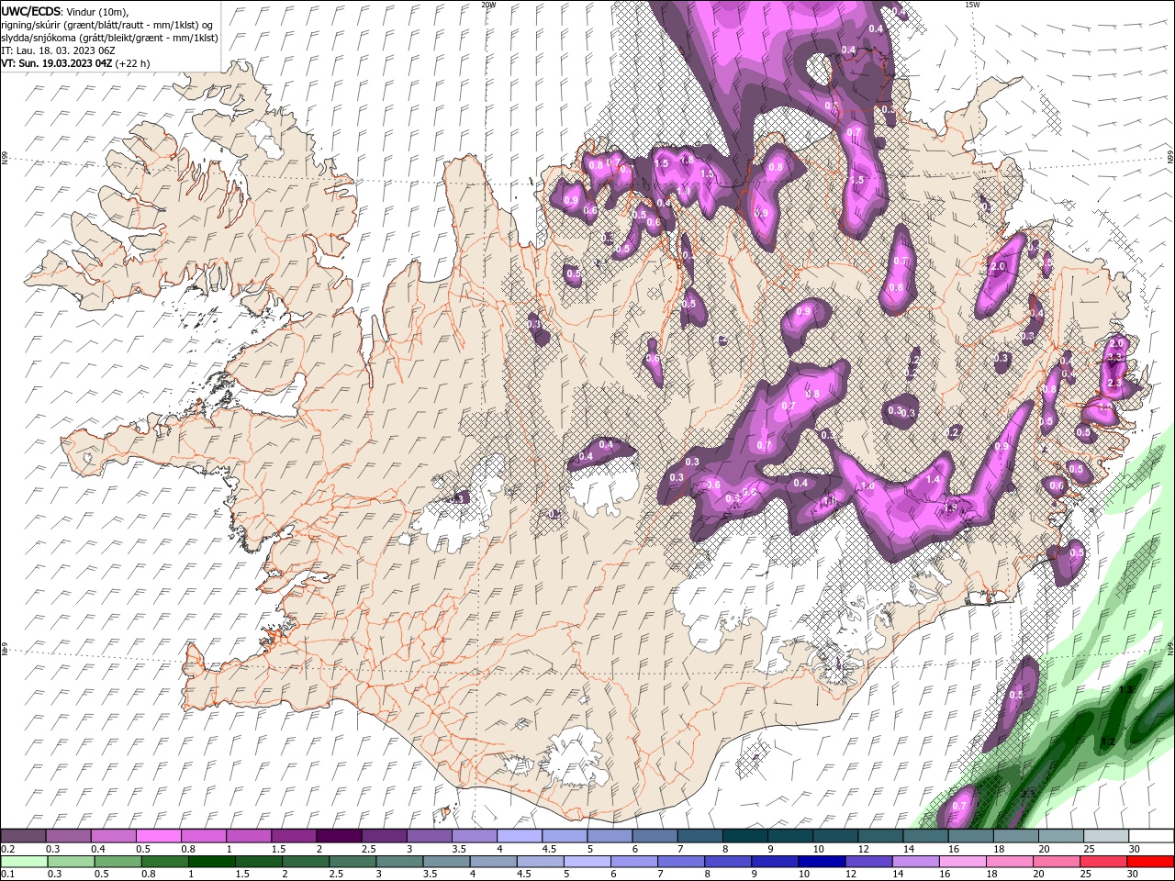Click the 15W longitude label

click(972, 5)
